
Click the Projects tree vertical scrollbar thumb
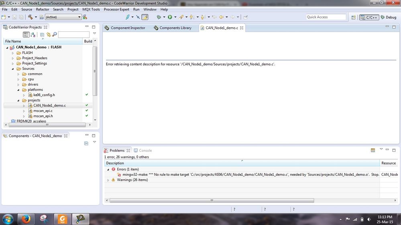pyautogui.click(x=95, y=71)
